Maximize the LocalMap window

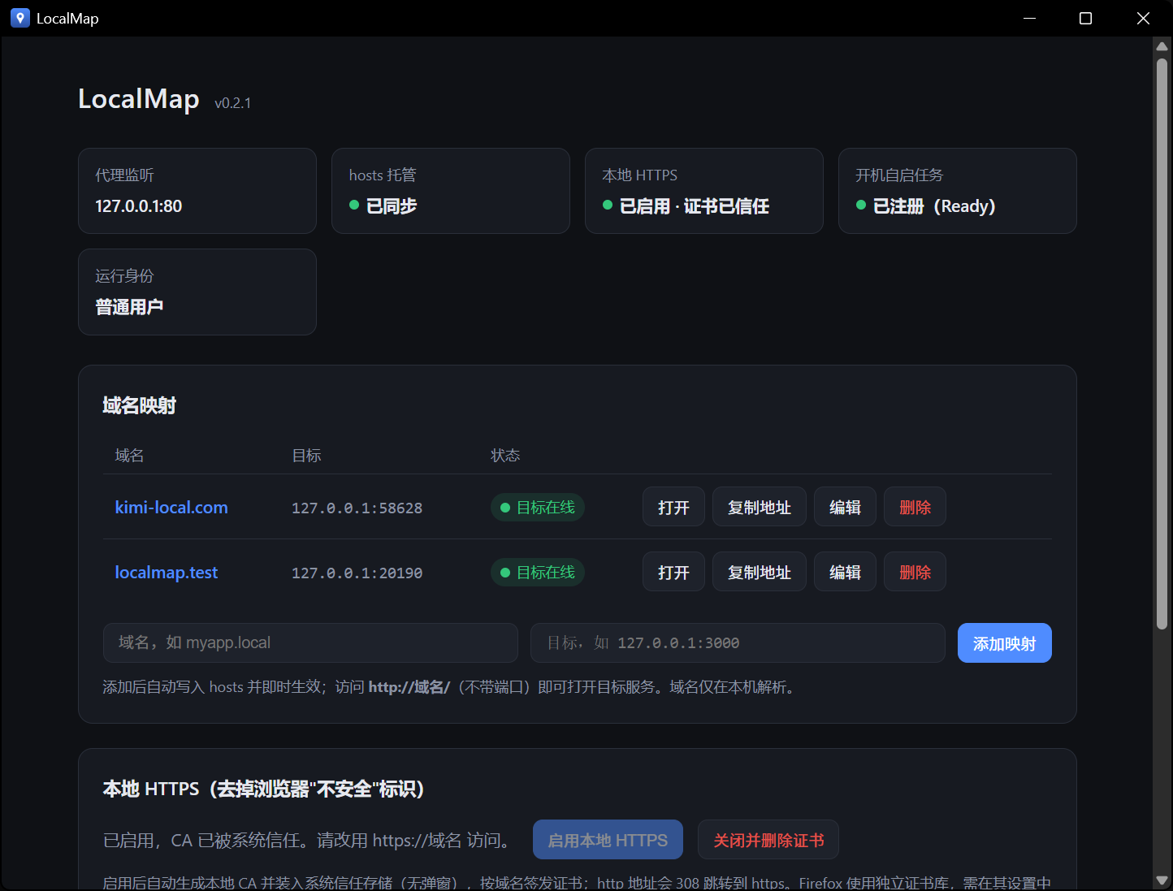1085,18
